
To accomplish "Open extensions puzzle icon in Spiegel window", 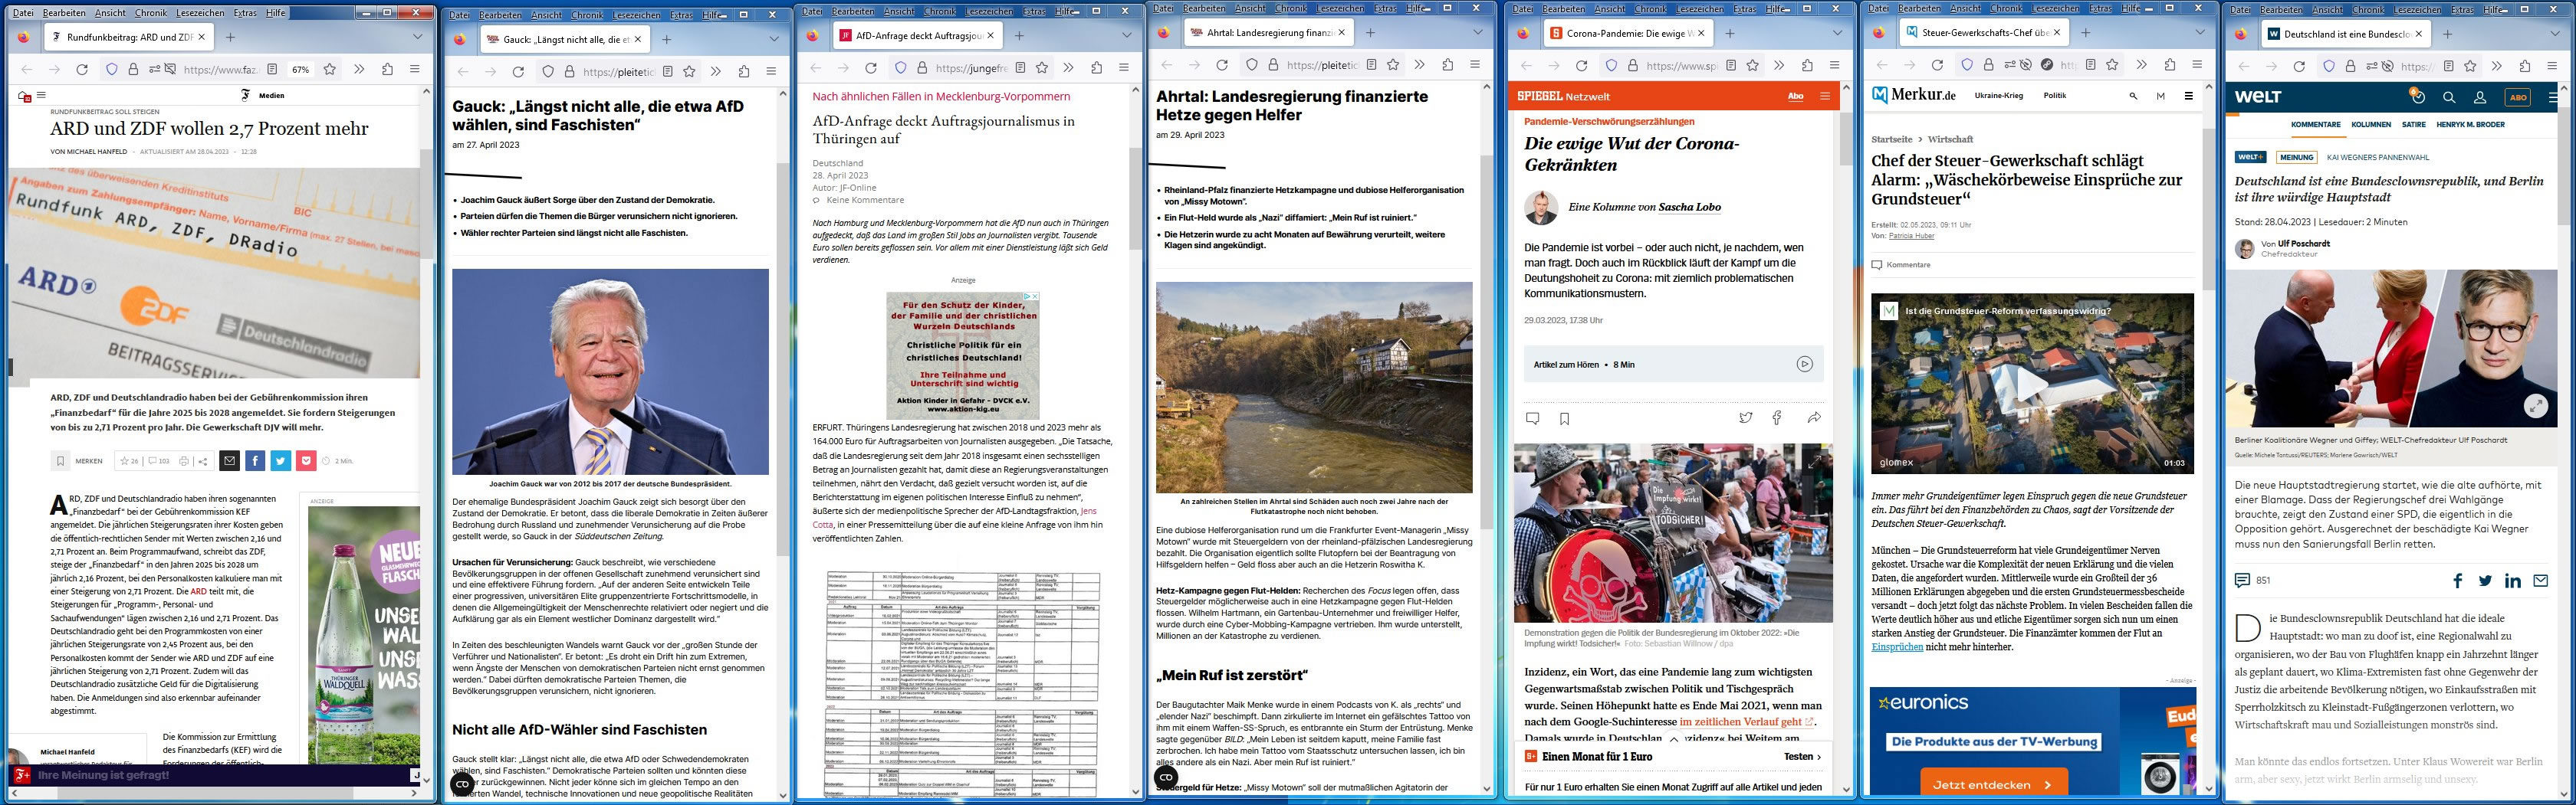I will point(1807,65).
